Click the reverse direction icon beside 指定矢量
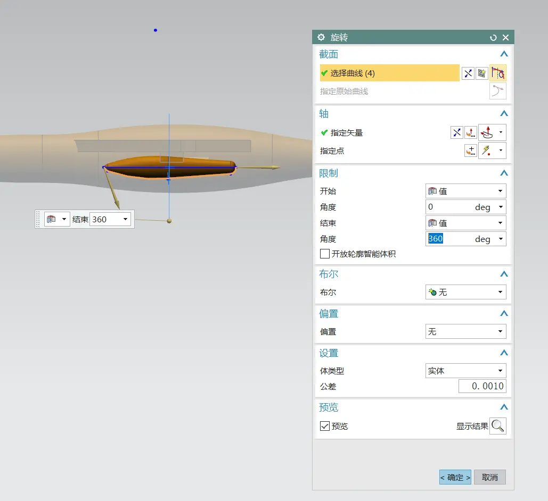Screen dimensions: 548x501 [457, 132]
